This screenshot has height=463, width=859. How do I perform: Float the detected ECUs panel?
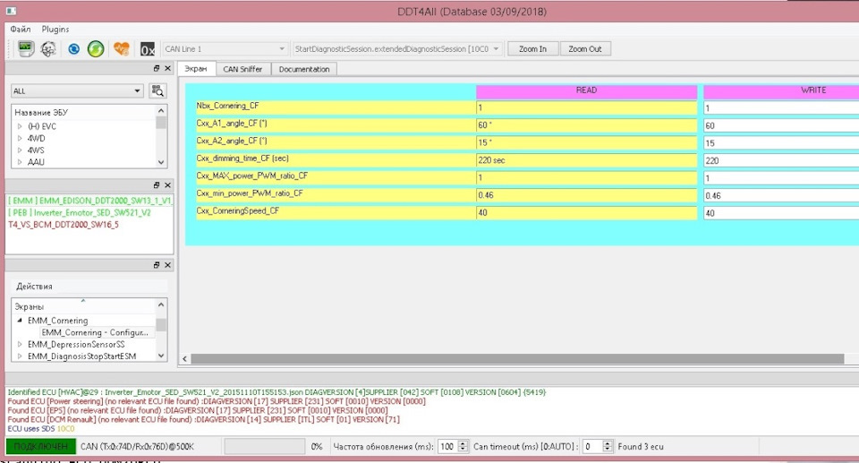(156, 185)
